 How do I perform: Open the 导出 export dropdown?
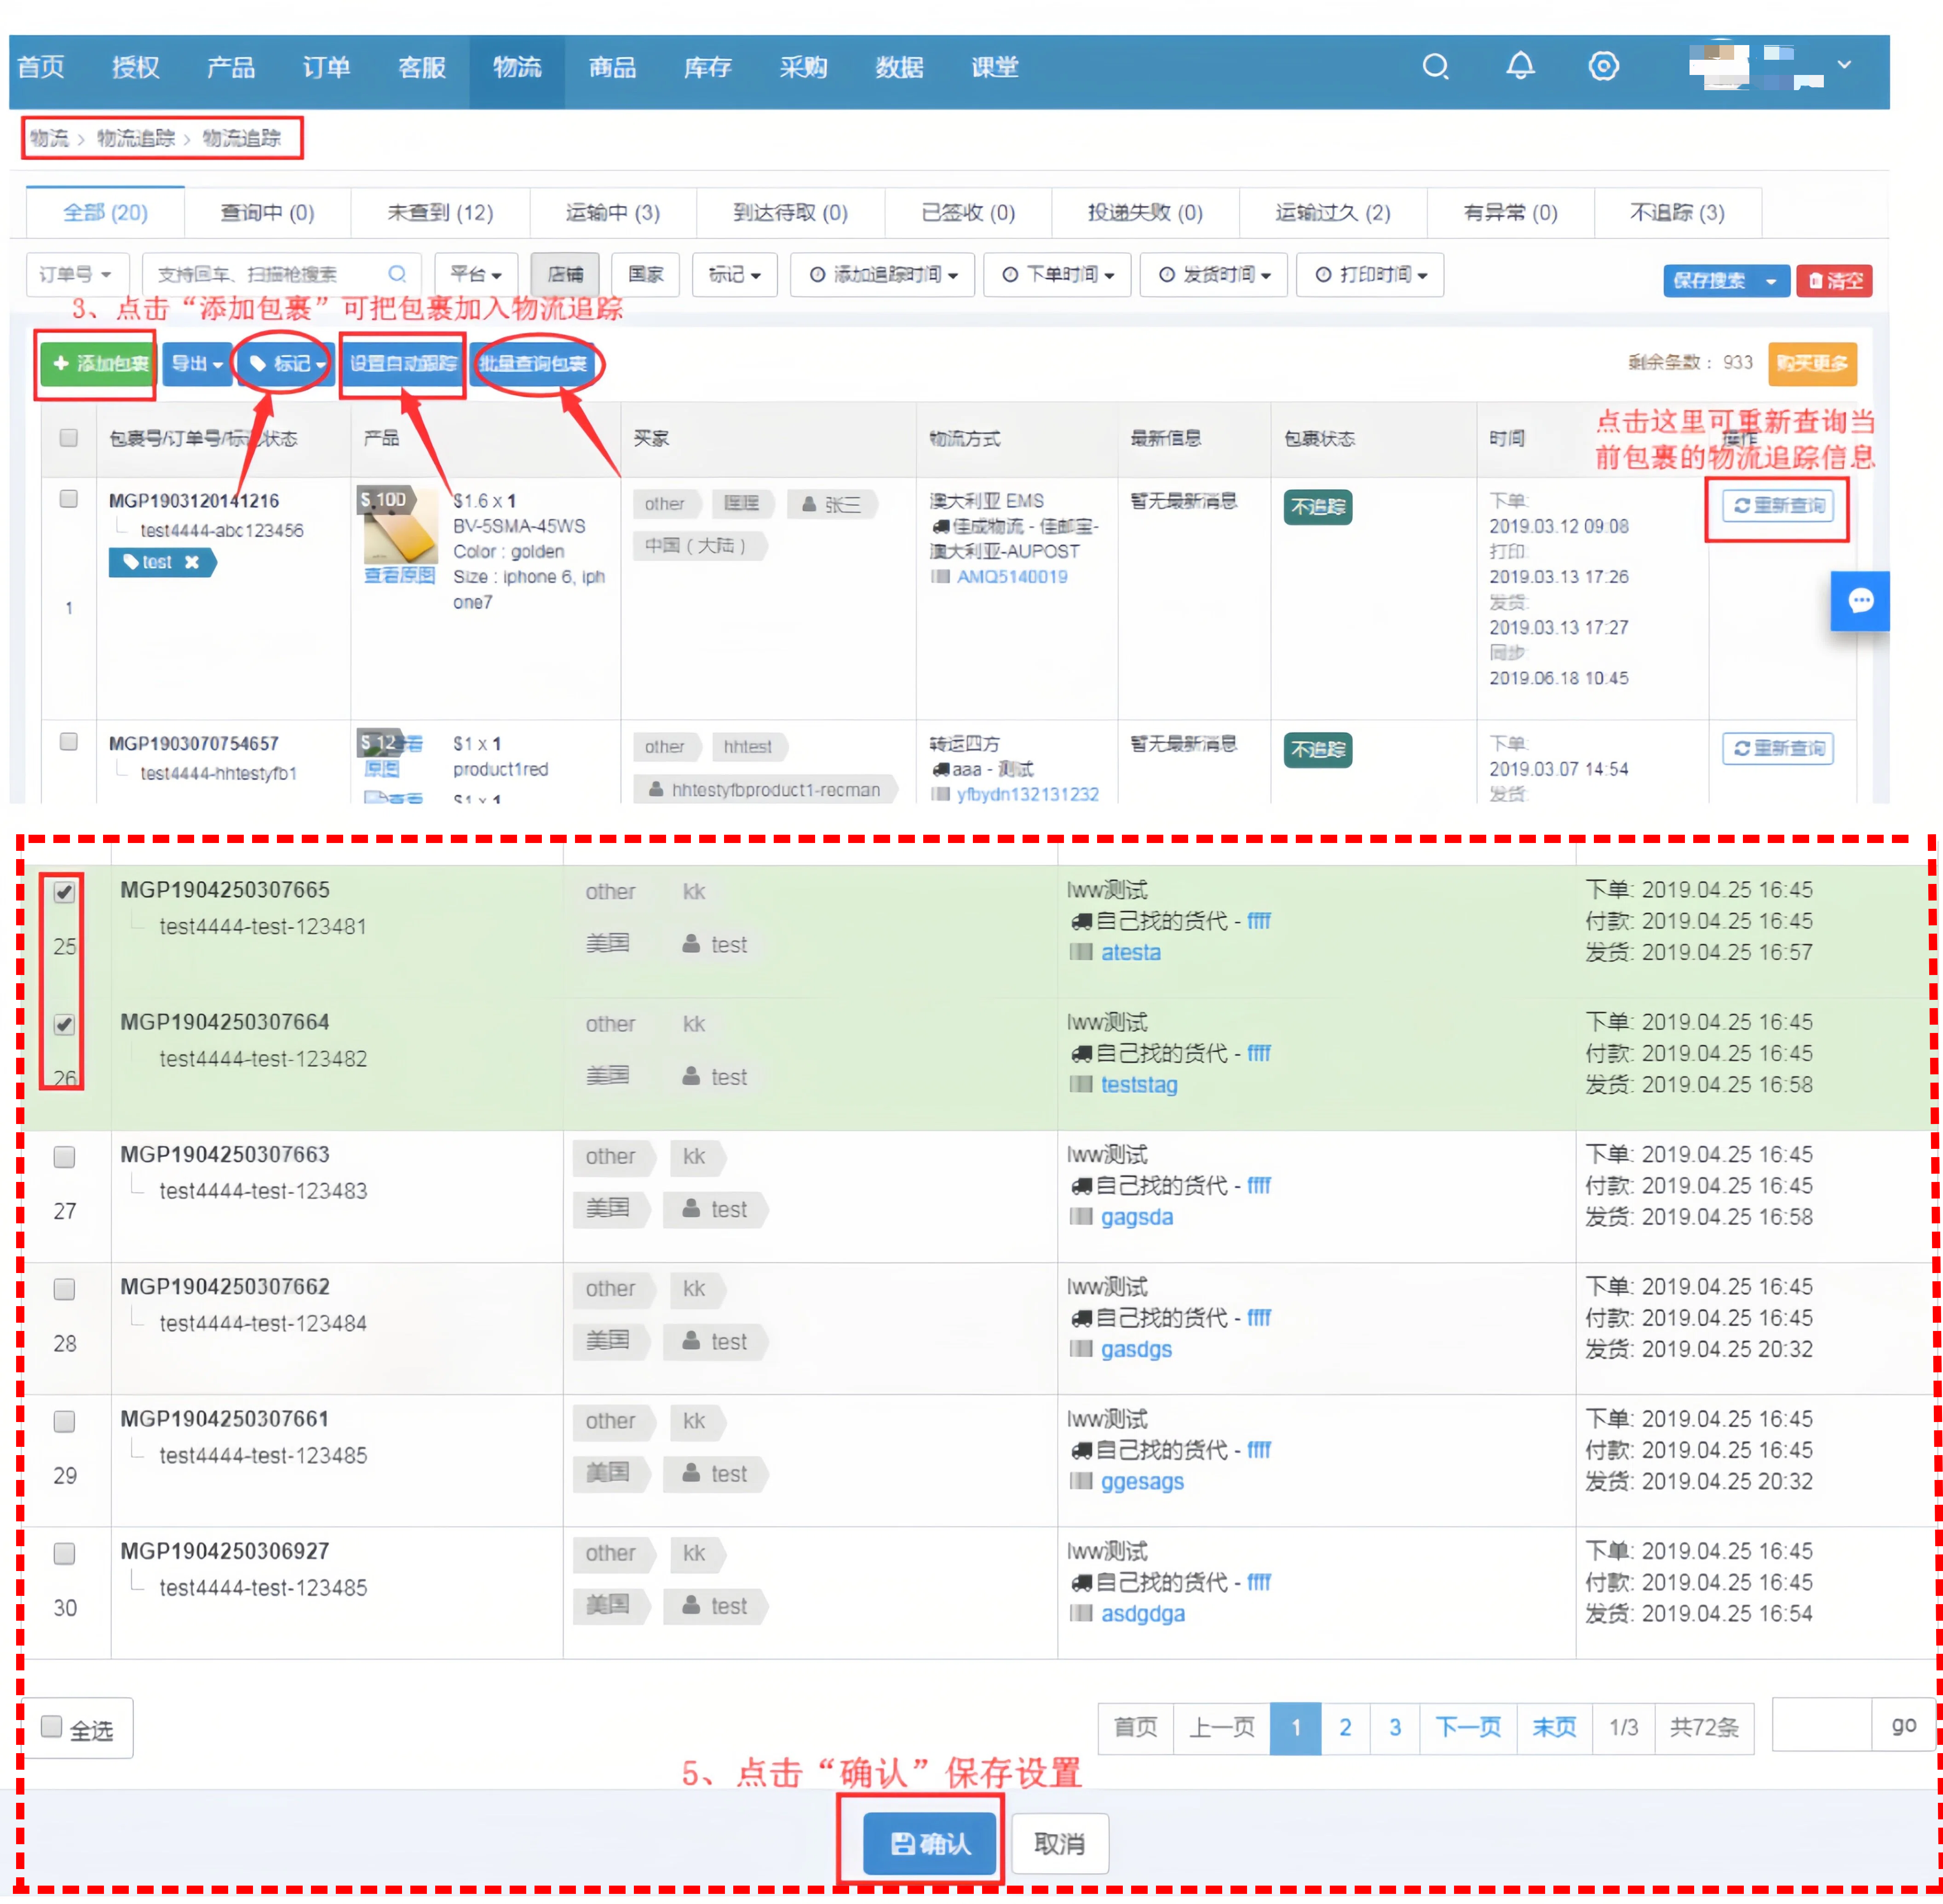[x=196, y=364]
